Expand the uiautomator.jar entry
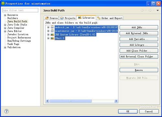This screenshot has width=162, height=117. click(48, 31)
